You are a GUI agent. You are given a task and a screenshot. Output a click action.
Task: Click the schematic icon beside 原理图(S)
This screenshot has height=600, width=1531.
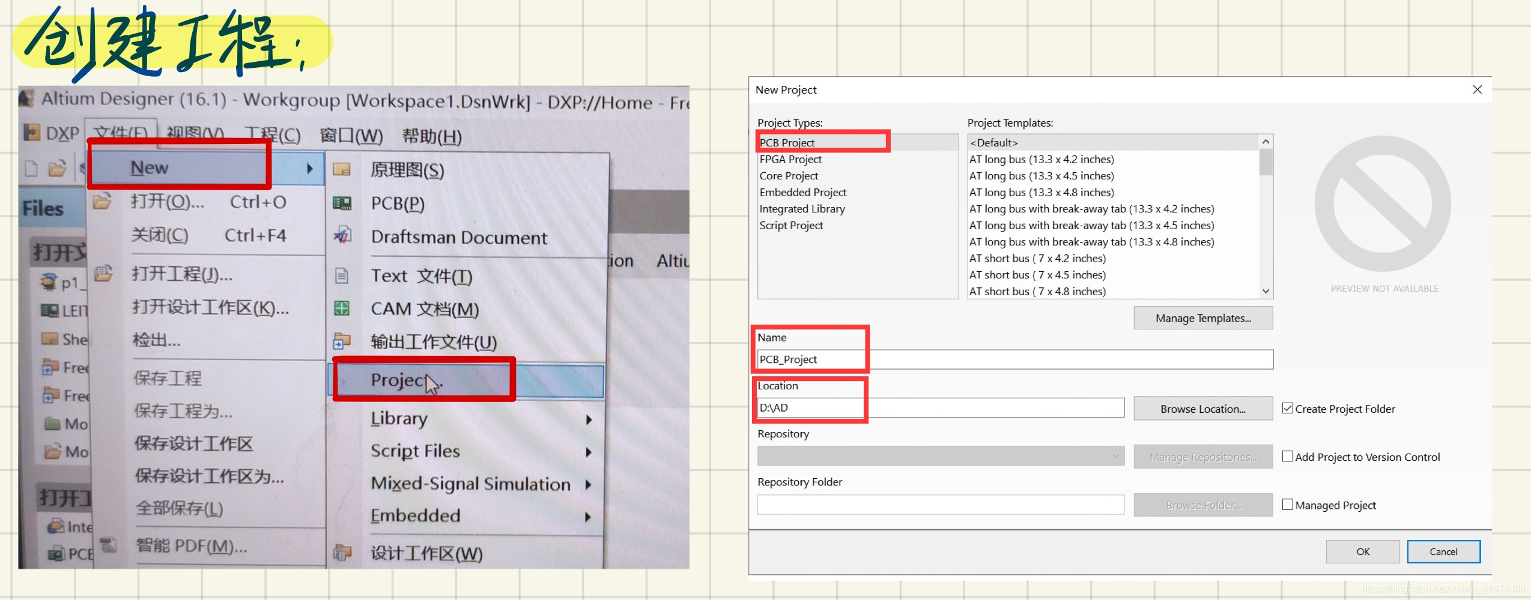click(x=342, y=170)
